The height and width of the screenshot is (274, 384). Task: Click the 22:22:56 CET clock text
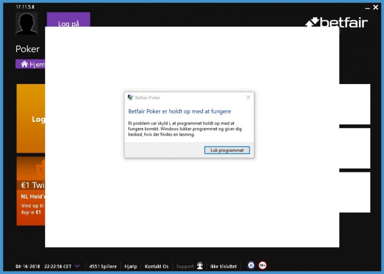tap(58, 266)
